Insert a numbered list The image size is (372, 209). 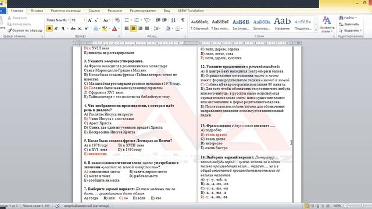(x=137, y=20)
